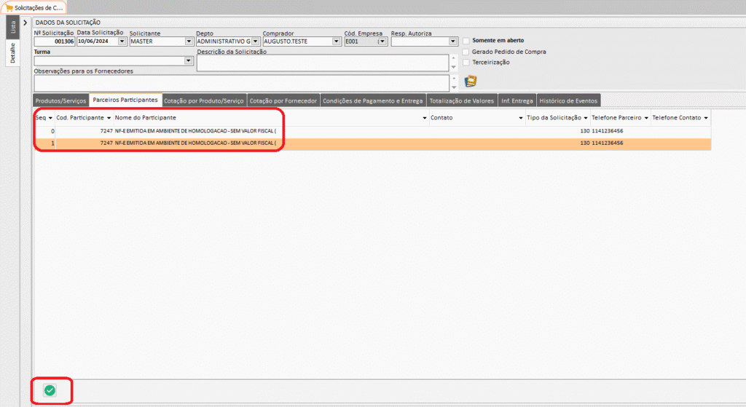Image resolution: width=746 pixels, height=407 pixels.
Task: Click phone 1141236456 in the Seq 0 row
Action: click(x=607, y=131)
